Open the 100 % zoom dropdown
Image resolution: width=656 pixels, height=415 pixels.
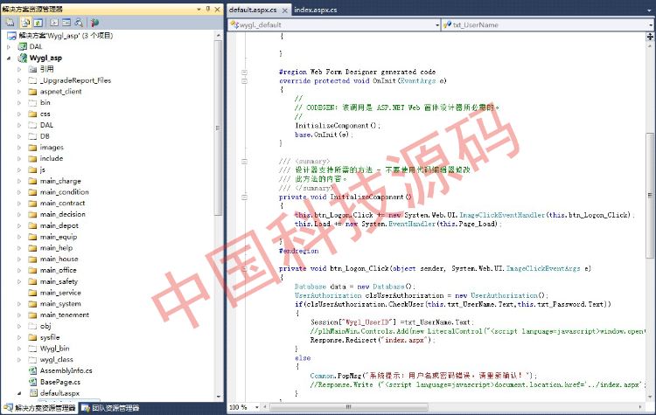[x=257, y=407]
